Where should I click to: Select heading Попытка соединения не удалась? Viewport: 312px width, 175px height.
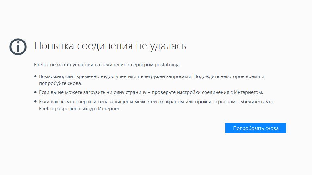click(x=110, y=46)
